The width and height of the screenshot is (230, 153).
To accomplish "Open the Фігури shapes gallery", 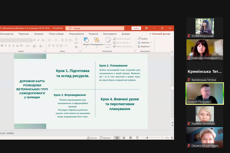I will pos(86,40).
